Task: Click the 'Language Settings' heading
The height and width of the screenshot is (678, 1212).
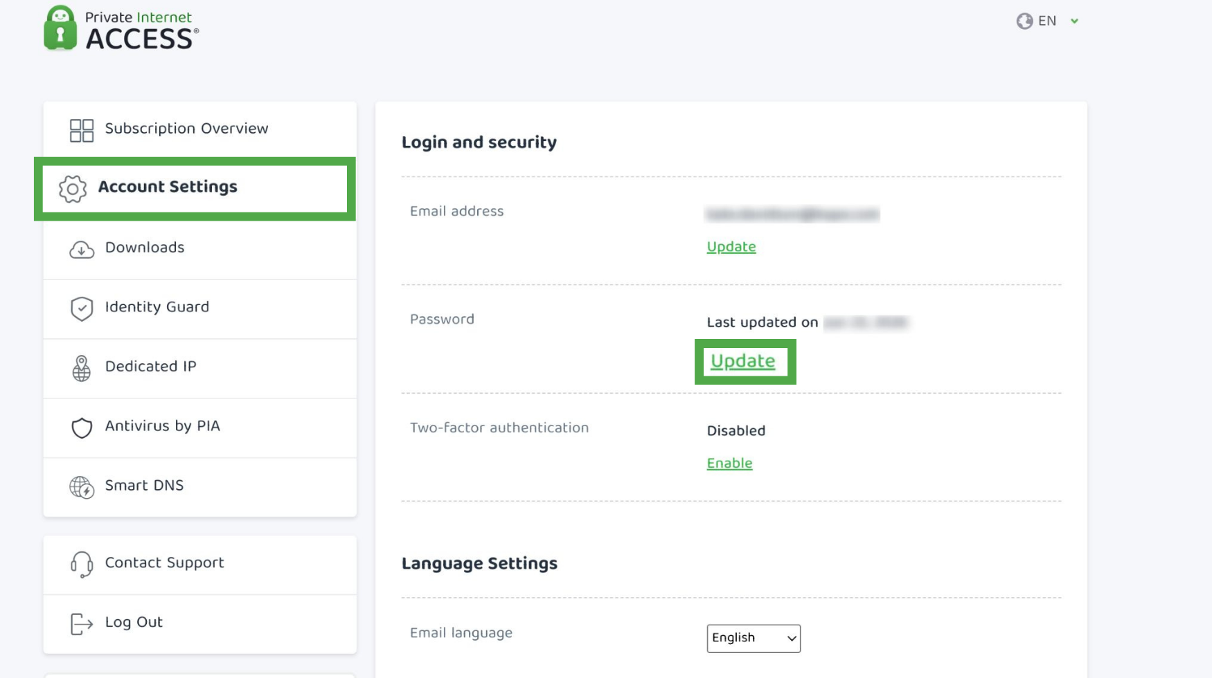Action: click(479, 564)
